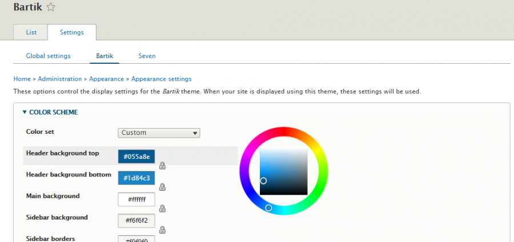The width and height of the screenshot is (514, 242).
Task: Open the Color set dropdown
Action: coord(159,133)
